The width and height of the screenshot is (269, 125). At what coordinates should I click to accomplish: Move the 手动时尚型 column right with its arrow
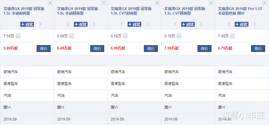41,24
